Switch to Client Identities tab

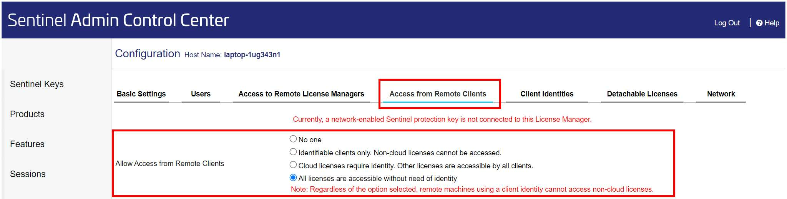547,94
